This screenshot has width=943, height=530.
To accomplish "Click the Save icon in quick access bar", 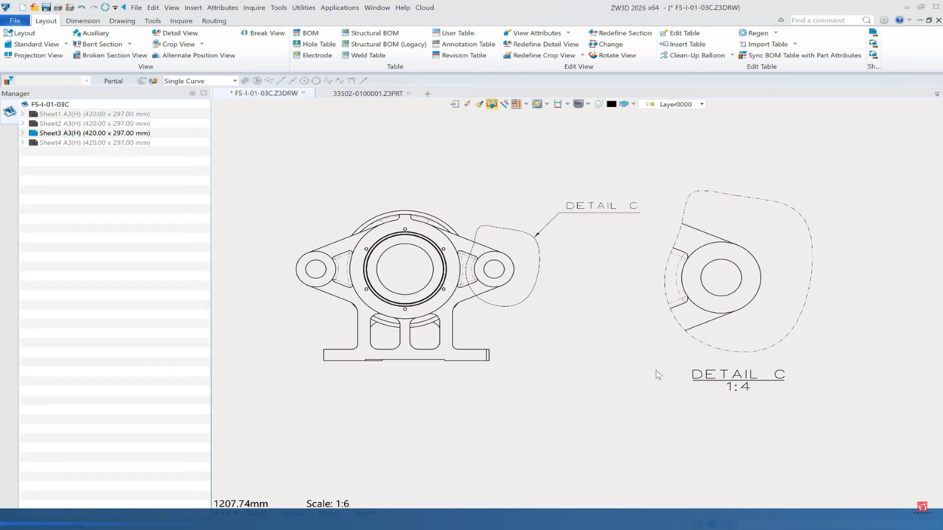I will tap(46, 8).
